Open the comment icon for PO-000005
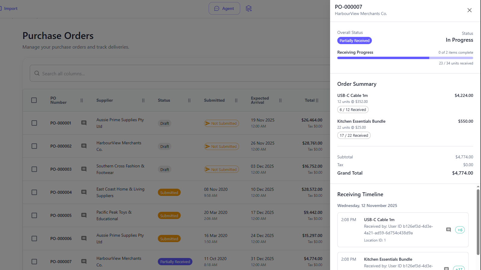 tap(84, 215)
